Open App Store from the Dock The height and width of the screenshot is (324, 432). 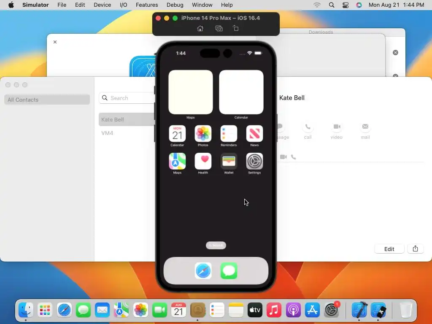point(312,310)
